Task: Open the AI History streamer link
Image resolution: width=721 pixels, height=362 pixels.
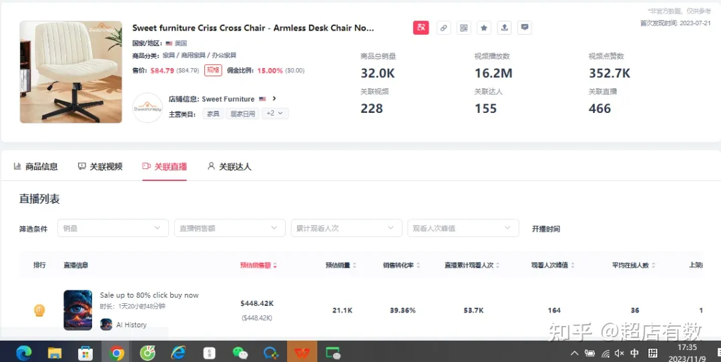Action: pos(132,325)
